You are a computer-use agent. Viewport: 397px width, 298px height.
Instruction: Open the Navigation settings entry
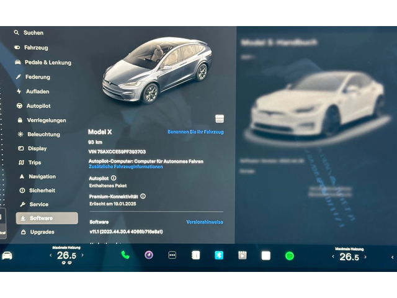point(38,176)
